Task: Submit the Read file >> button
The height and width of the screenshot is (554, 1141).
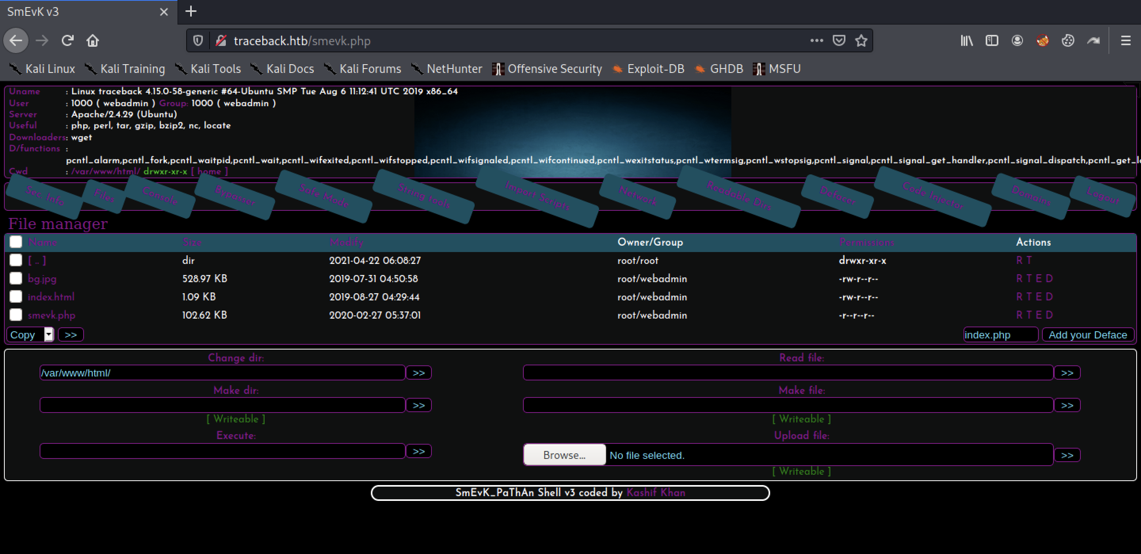Action: (1067, 373)
